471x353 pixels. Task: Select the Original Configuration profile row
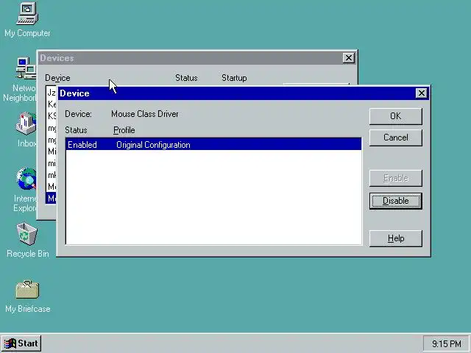pos(213,145)
